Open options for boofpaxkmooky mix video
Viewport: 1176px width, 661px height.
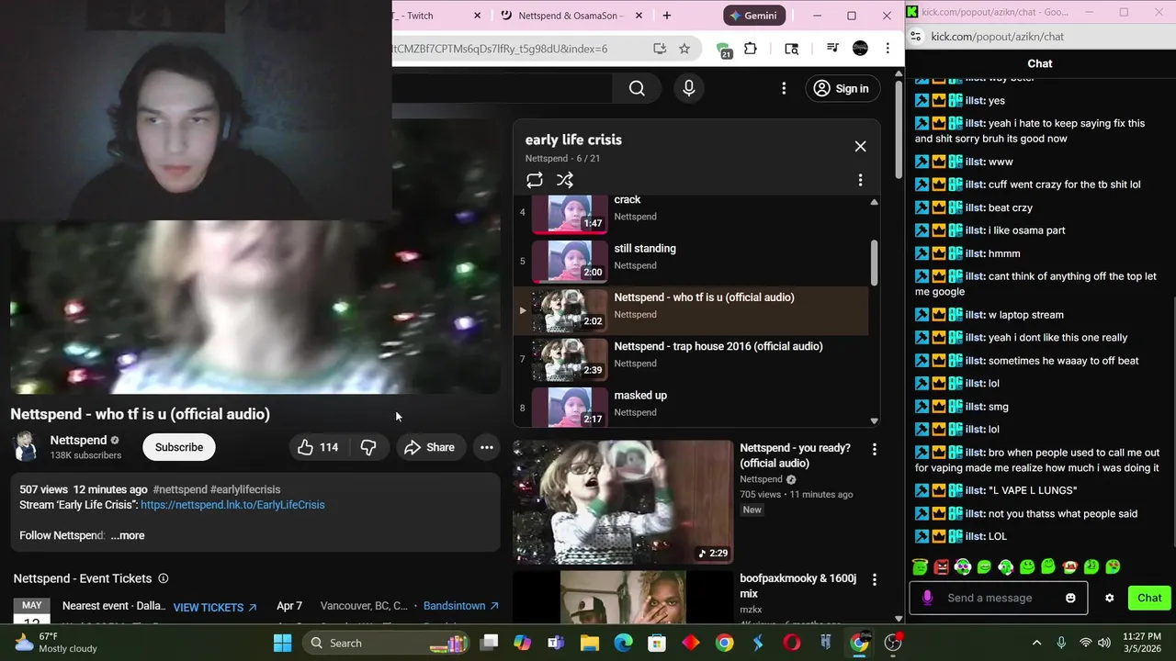click(874, 579)
